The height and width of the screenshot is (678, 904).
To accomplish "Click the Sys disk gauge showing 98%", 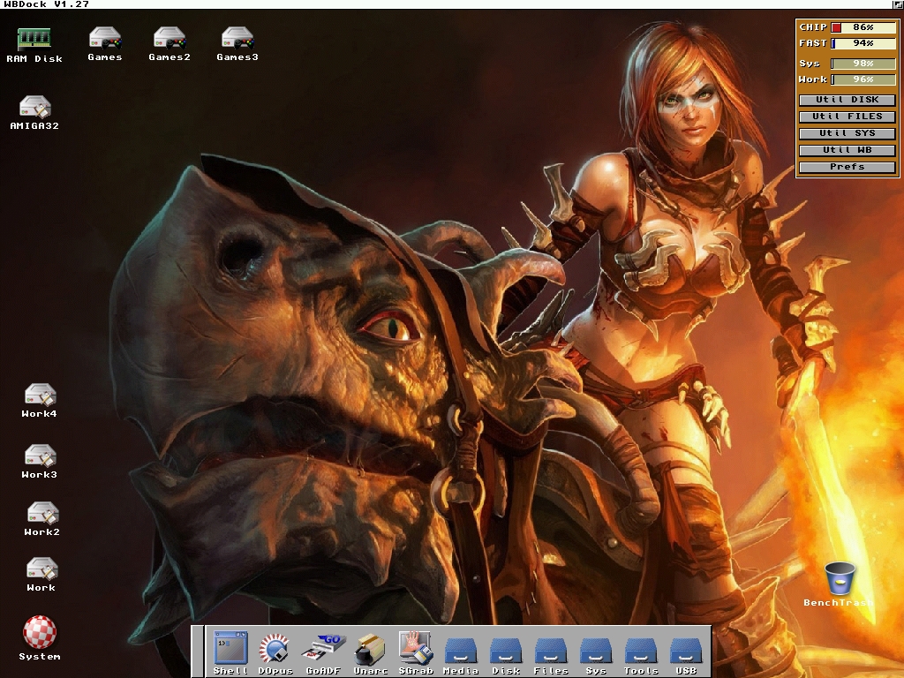I will click(863, 64).
